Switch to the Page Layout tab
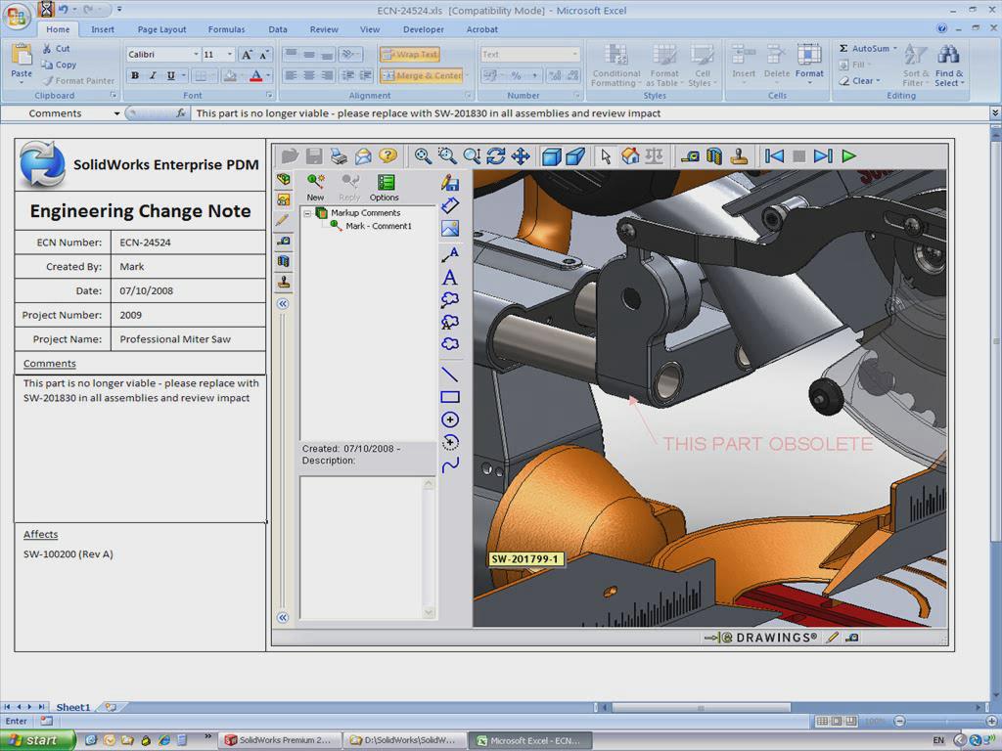 click(161, 29)
